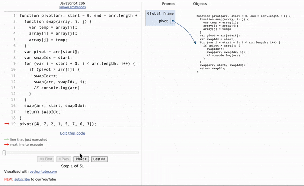Jump to end with Last >> button

point(99,159)
